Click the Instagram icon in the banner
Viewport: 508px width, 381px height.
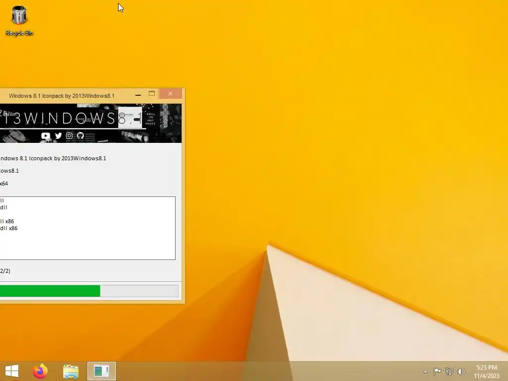point(69,136)
